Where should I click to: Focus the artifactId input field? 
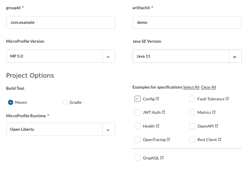pyautogui.click(x=187, y=22)
